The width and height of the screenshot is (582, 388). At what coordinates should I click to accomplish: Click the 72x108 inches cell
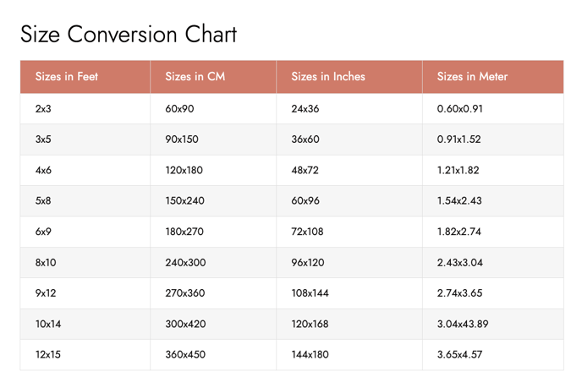point(308,232)
